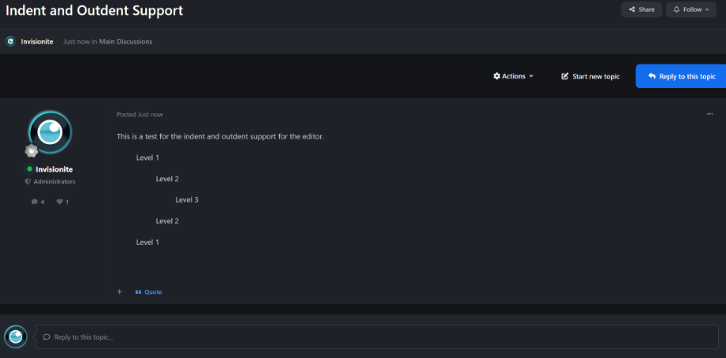This screenshot has width=726, height=358.
Task: Open Invisionite author link in header
Action: coord(37,41)
